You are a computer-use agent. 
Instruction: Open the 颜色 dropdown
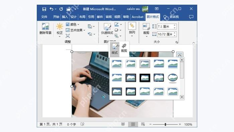tap(73, 24)
